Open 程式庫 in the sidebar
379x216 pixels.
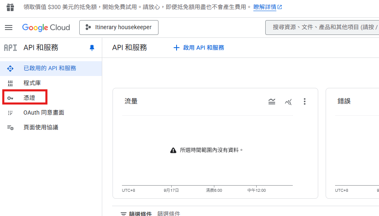click(x=51, y=83)
